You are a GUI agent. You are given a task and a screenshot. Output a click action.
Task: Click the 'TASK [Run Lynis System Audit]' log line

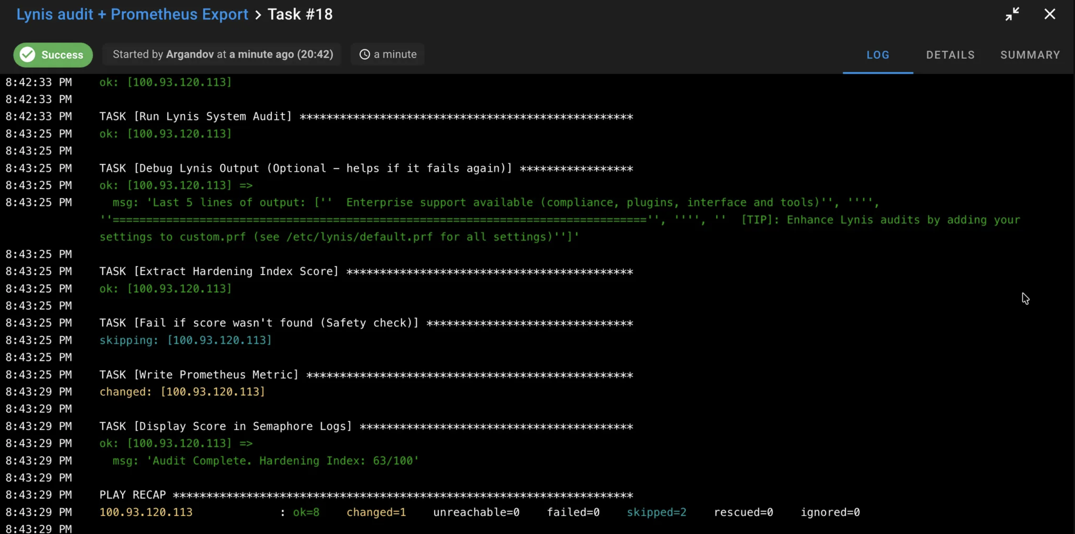click(195, 116)
